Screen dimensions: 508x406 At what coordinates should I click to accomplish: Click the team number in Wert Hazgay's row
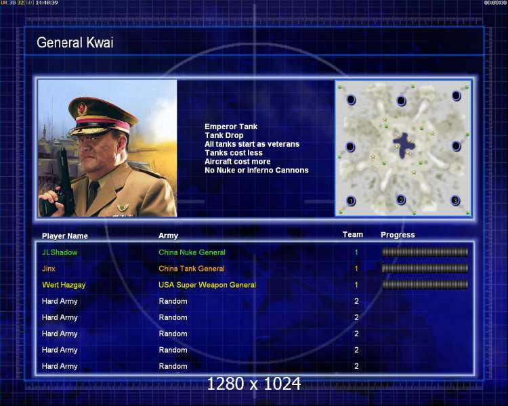(356, 285)
